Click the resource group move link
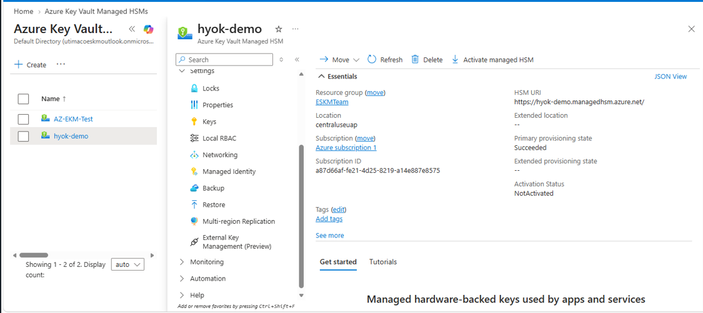703x313 pixels. coord(376,92)
